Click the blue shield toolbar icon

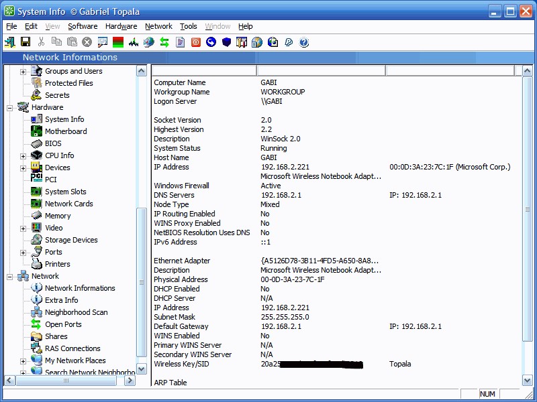point(226,42)
